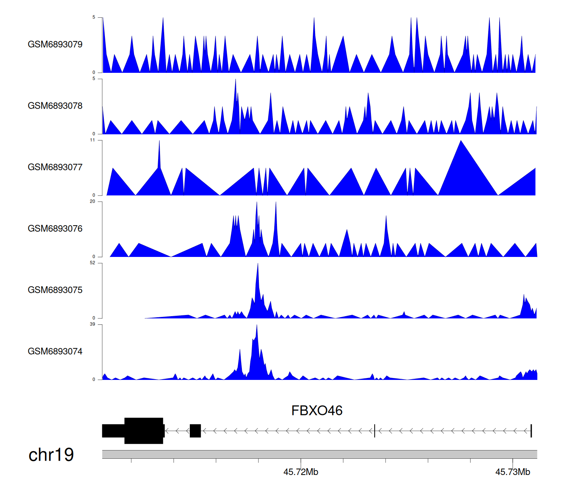Click the small FBXO46 exon box
The height and width of the screenshot is (498, 566).
195,431
